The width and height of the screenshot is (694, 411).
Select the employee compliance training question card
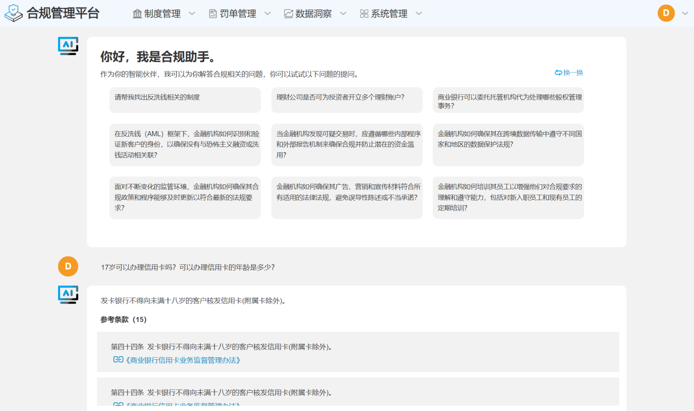coord(508,197)
